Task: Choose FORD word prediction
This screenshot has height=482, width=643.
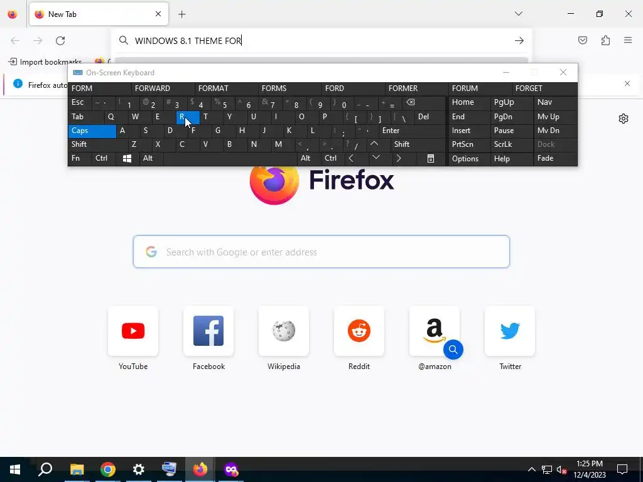Action: (x=353, y=88)
